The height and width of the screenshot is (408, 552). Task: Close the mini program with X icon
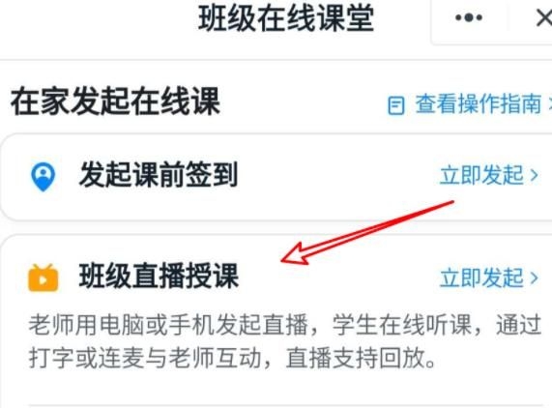tap(544, 17)
